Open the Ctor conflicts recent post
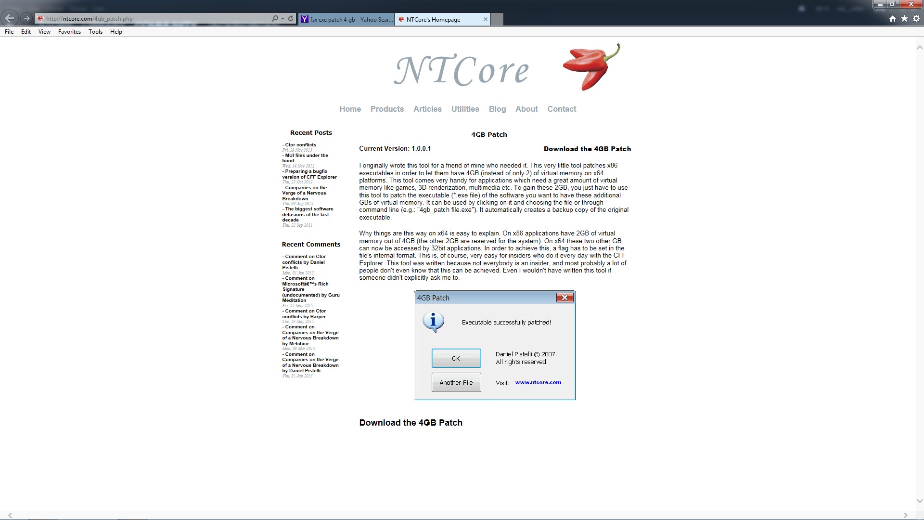Viewport: 924px width, 520px height. click(300, 145)
